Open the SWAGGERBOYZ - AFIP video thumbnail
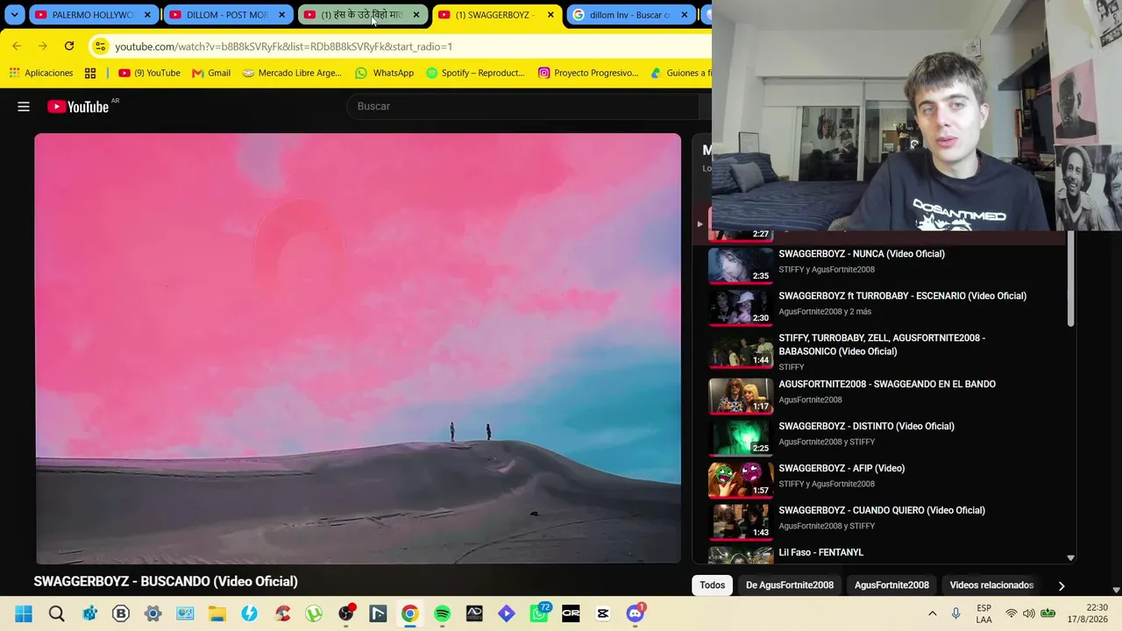 point(741,479)
